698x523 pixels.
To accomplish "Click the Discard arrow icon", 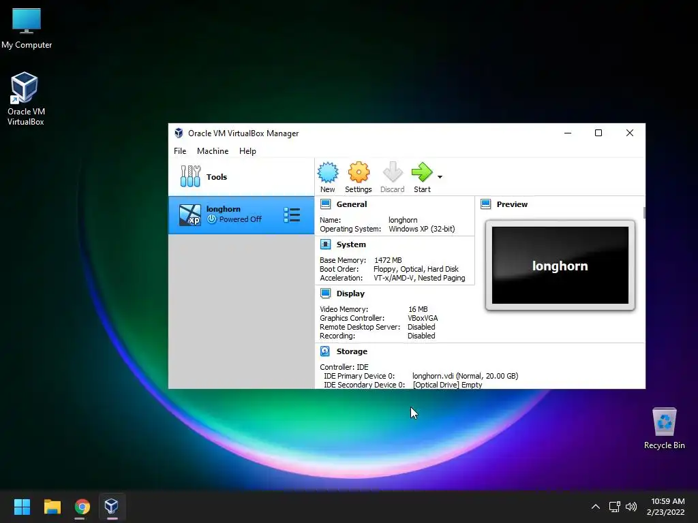I will [392, 172].
